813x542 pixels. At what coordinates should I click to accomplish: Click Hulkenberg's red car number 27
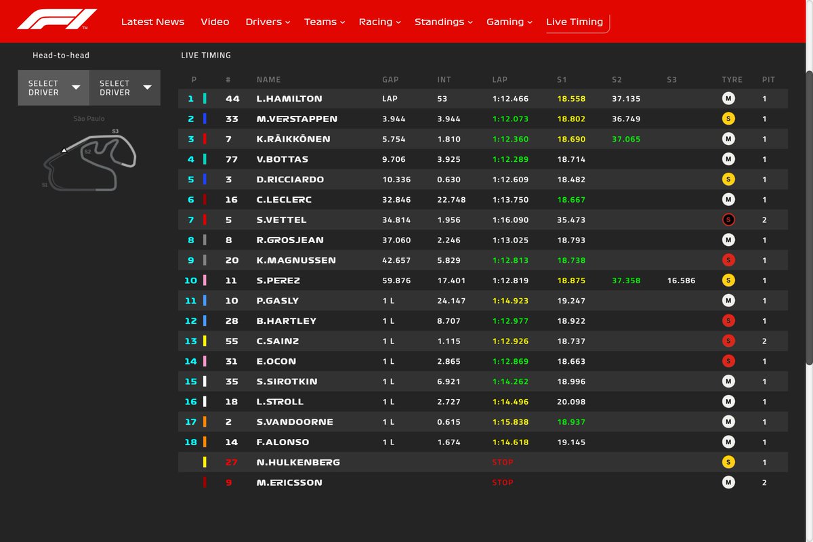click(232, 462)
